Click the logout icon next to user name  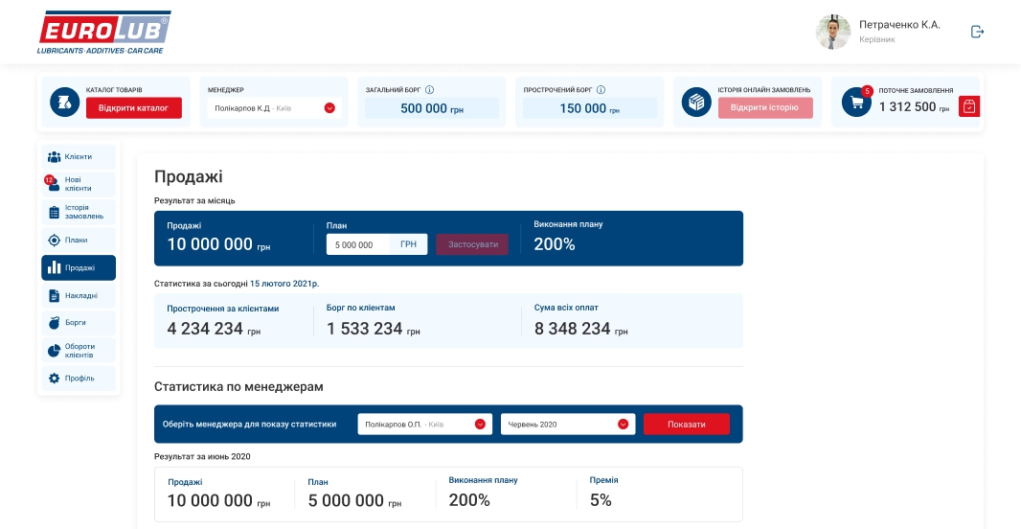point(977,32)
